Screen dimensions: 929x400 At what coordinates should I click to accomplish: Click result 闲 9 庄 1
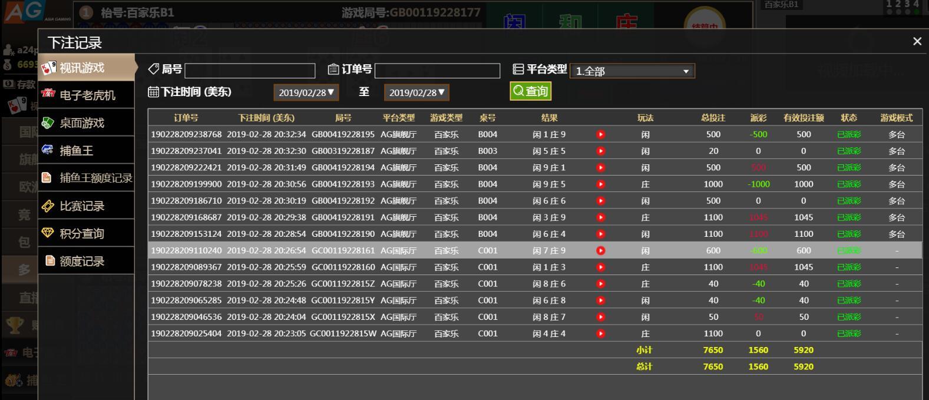pyautogui.click(x=549, y=167)
